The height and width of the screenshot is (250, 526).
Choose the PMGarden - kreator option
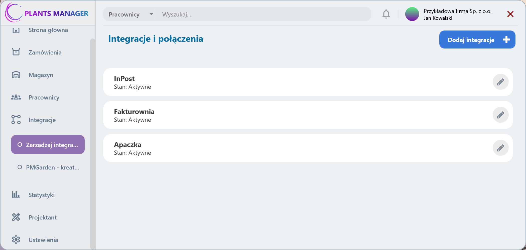(x=48, y=167)
